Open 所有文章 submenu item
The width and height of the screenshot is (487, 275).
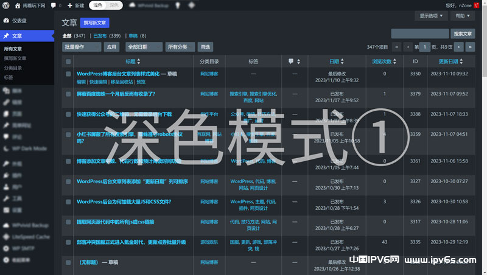pyautogui.click(x=13, y=49)
